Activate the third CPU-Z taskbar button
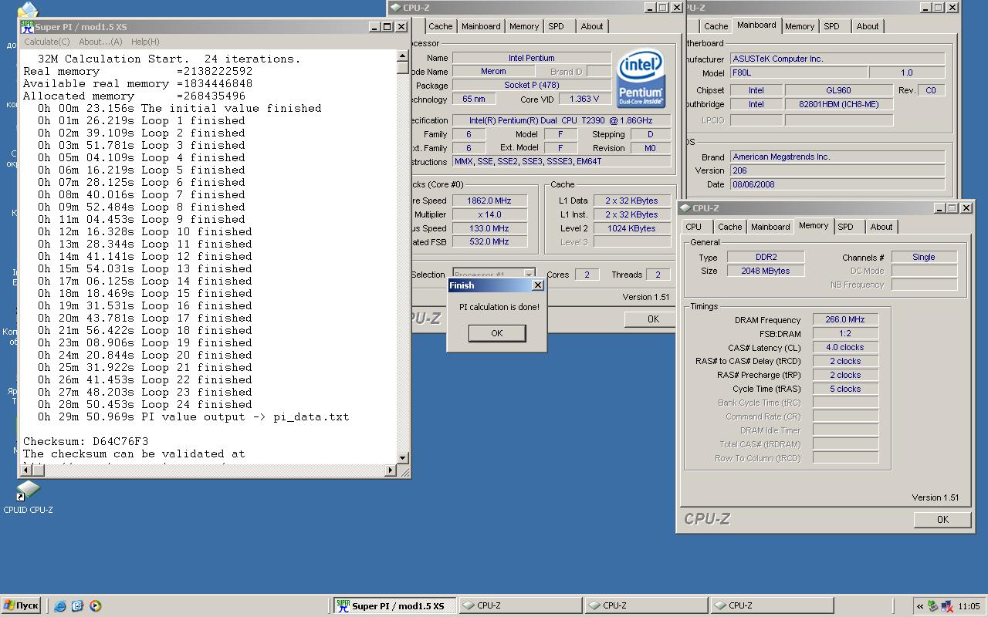The height and width of the screenshot is (617, 988). click(772, 605)
